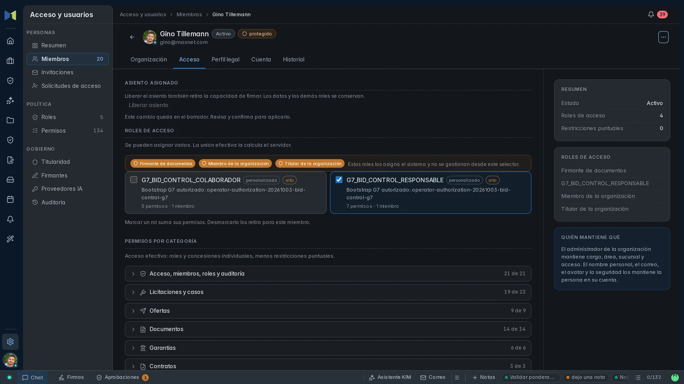The width and height of the screenshot is (684, 384).
Task: Expand the Ofertas permissions category
Action: 328,311
